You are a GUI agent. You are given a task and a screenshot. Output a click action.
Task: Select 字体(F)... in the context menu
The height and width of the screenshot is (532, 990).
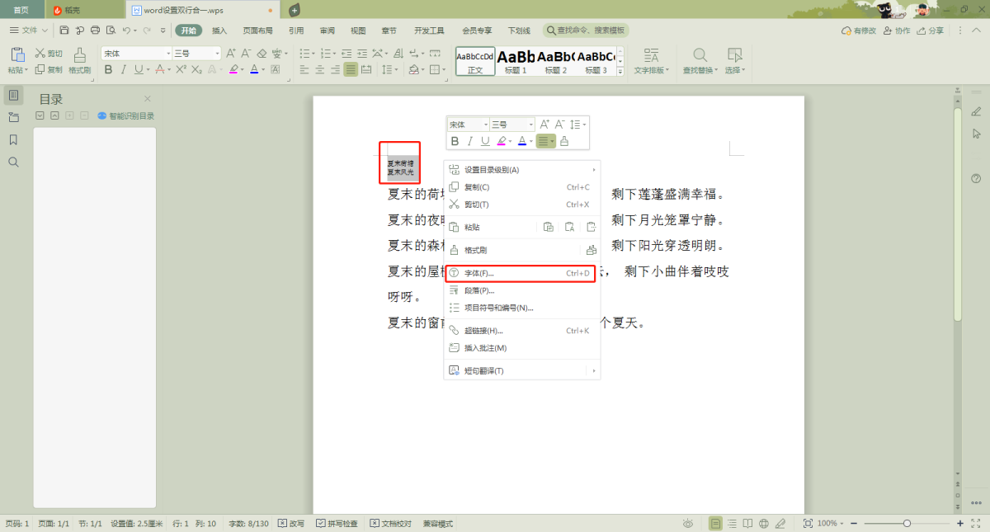coord(478,273)
